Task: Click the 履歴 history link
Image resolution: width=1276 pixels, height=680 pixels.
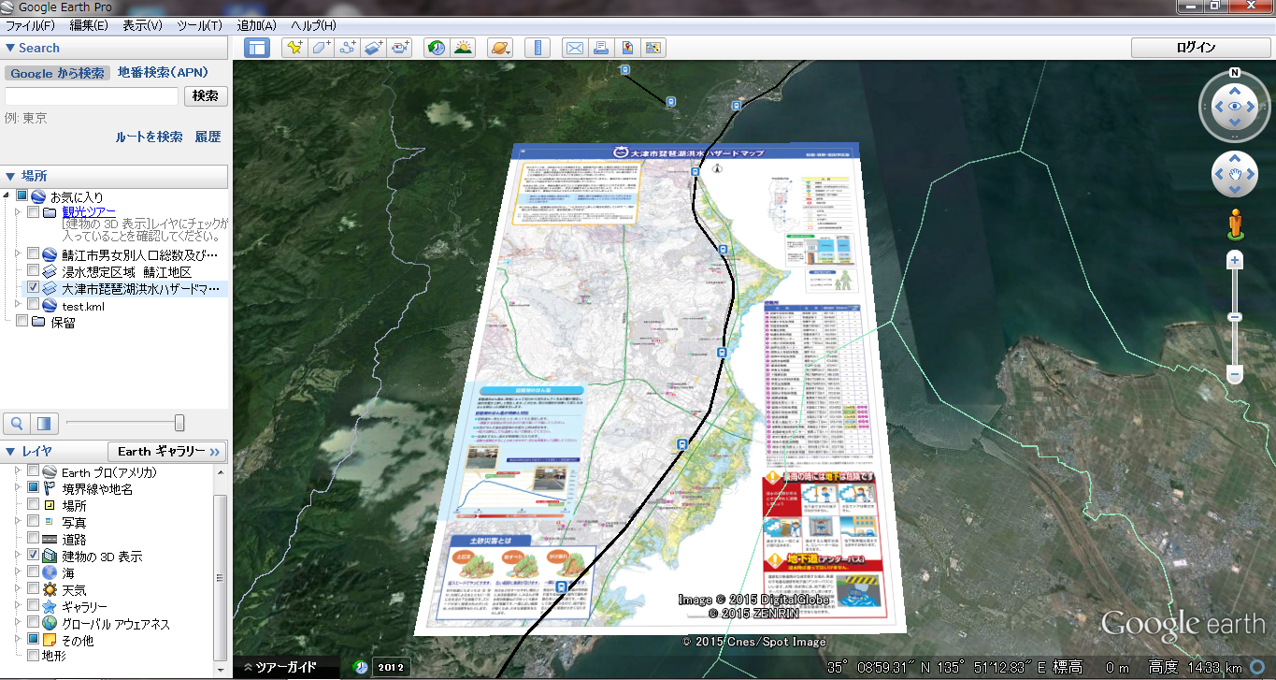Action: pyautogui.click(x=208, y=137)
